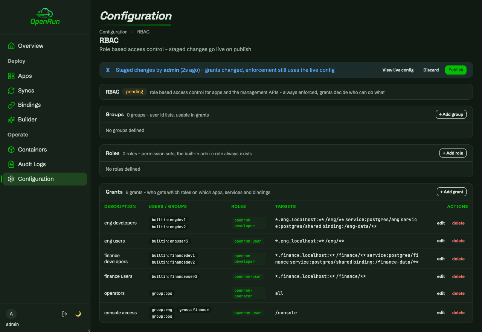Edit the console access grant
482x332 pixels.
[x=441, y=312]
